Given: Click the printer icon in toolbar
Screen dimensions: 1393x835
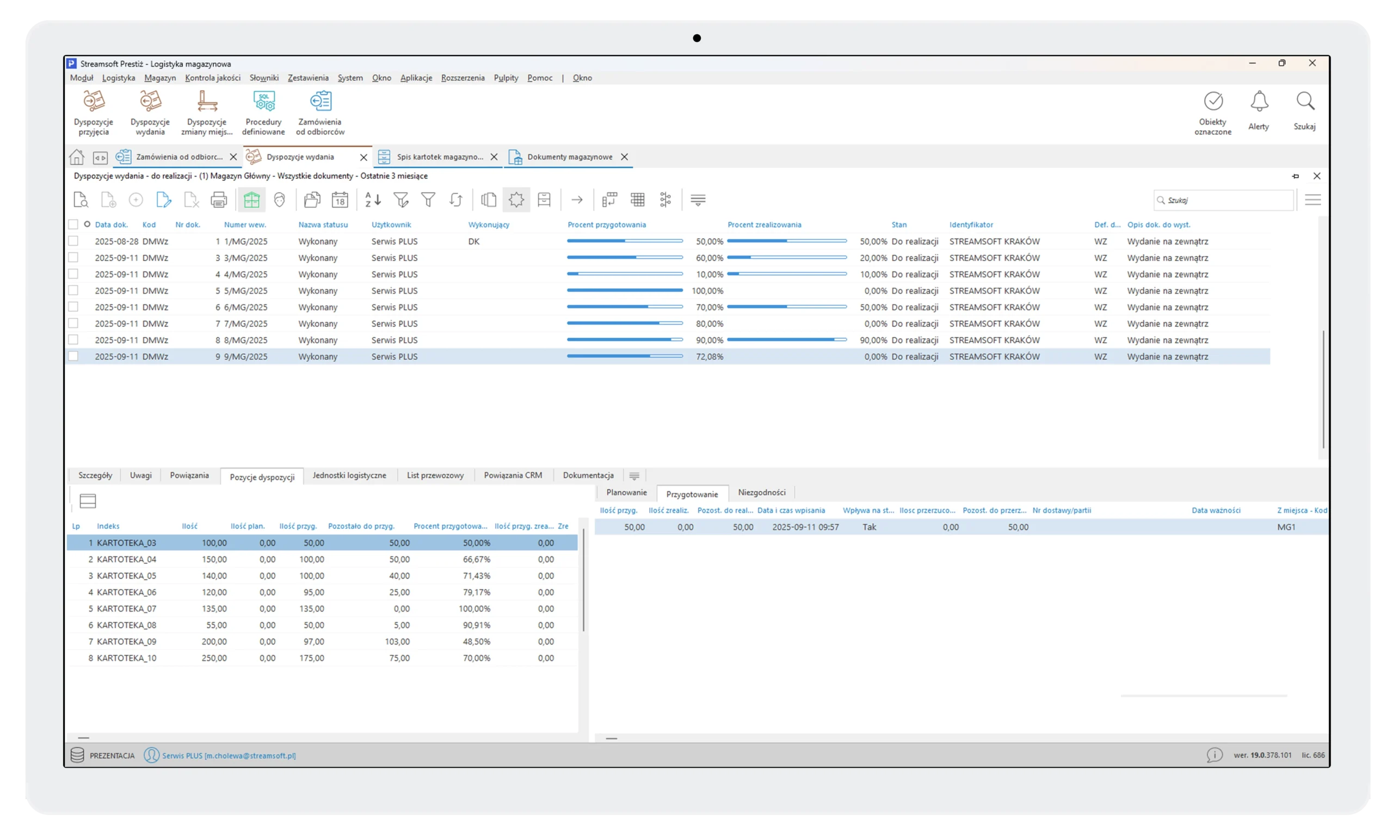Looking at the screenshot, I should click(218, 200).
